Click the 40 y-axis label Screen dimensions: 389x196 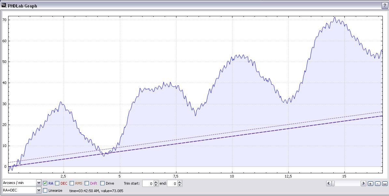click(x=5, y=83)
